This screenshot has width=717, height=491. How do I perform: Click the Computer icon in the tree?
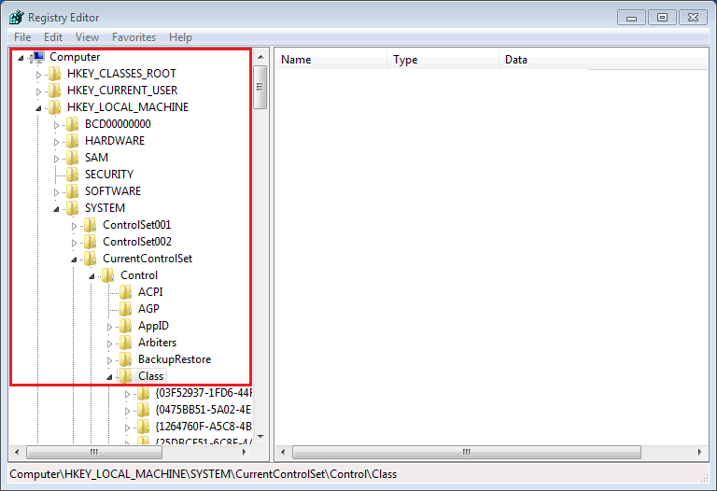click(37, 57)
